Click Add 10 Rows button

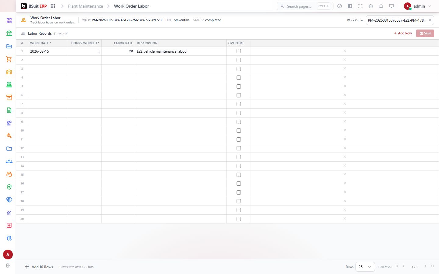click(x=39, y=267)
